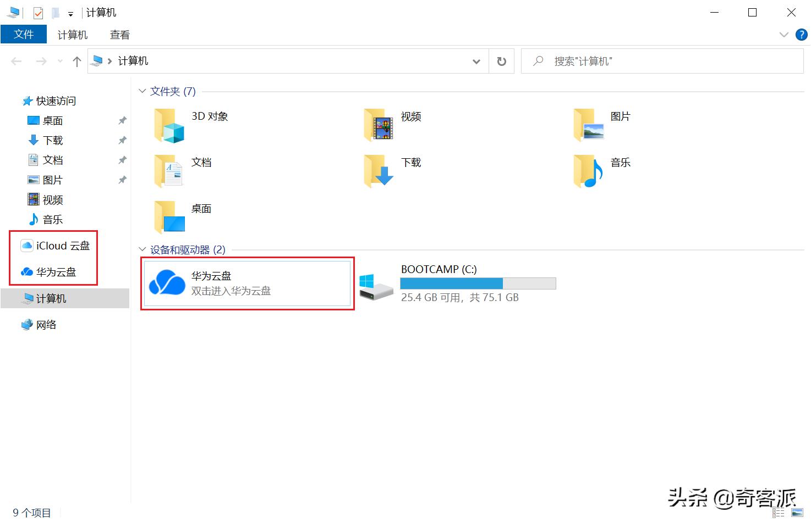Collapse the 设备和驱动器 (2) group

(143, 250)
